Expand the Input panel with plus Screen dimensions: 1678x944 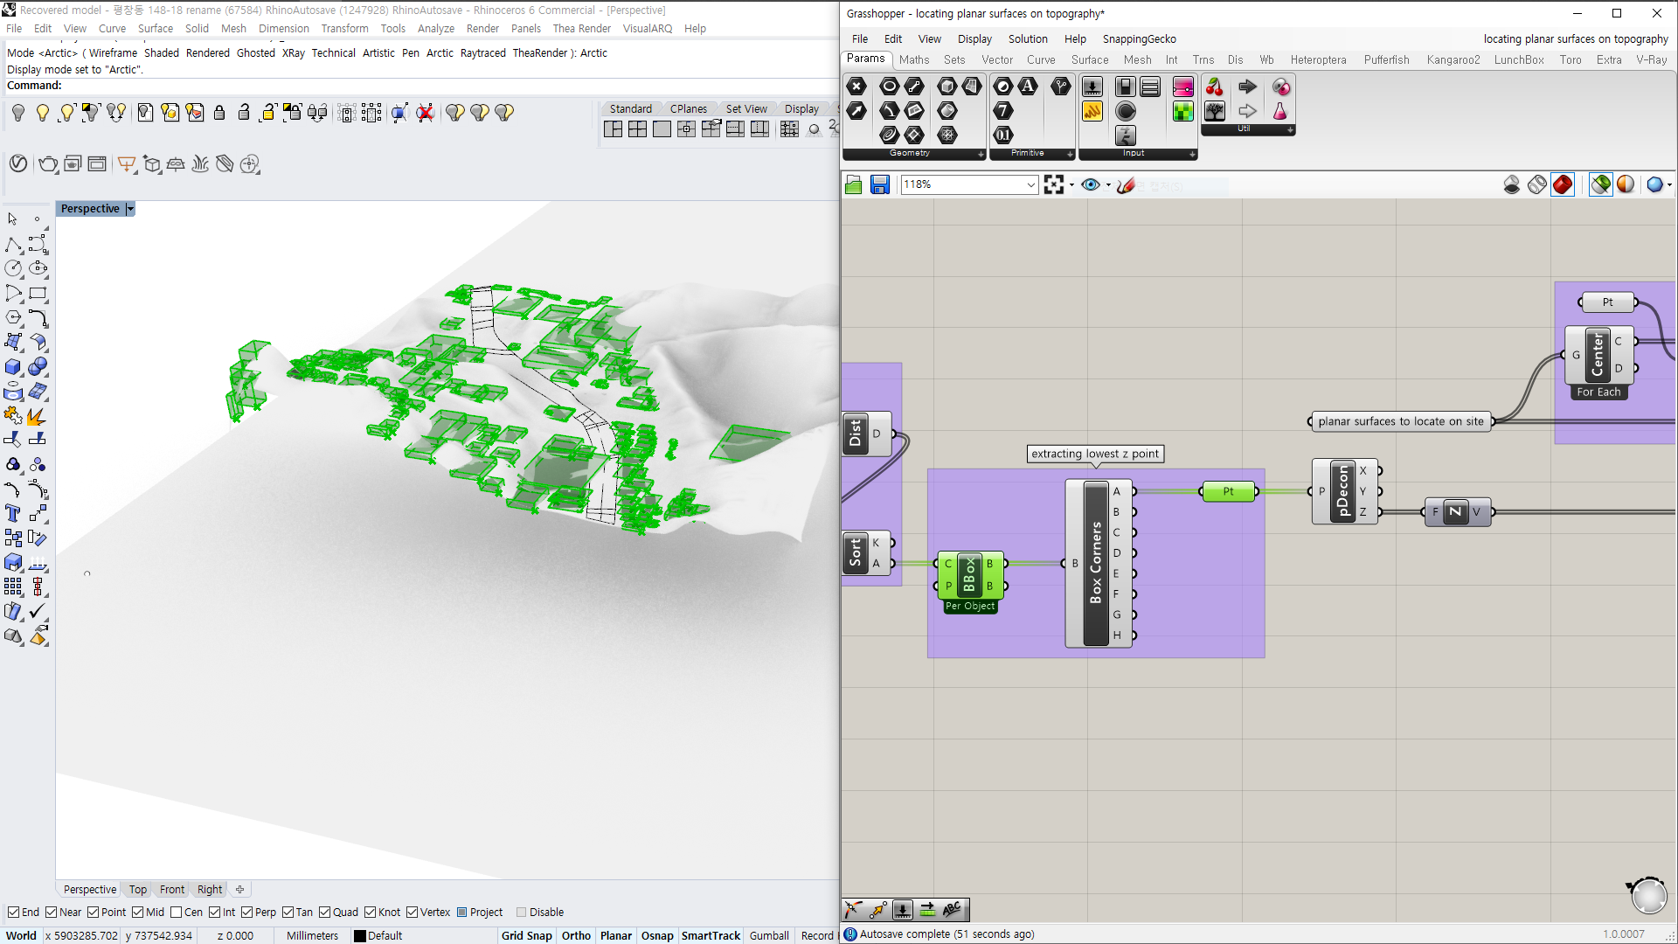click(1192, 154)
